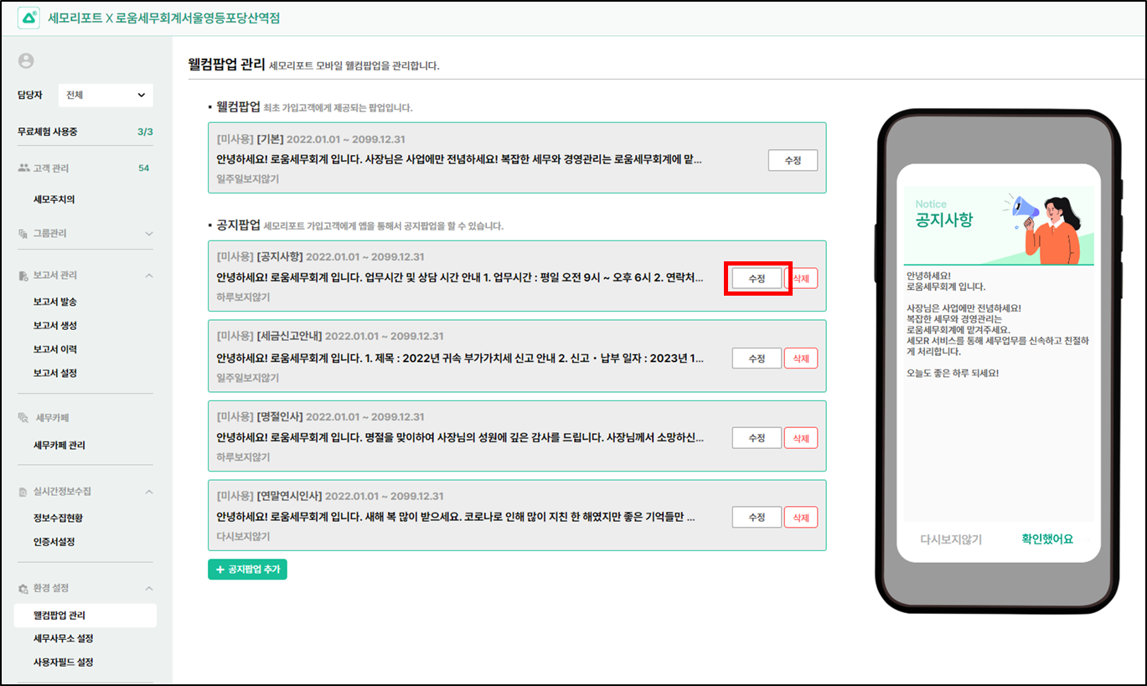Click the 보고서 관리 document icon
The width and height of the screenshot is (1147, 686).
pyautogui.click(x=23, y=276)
